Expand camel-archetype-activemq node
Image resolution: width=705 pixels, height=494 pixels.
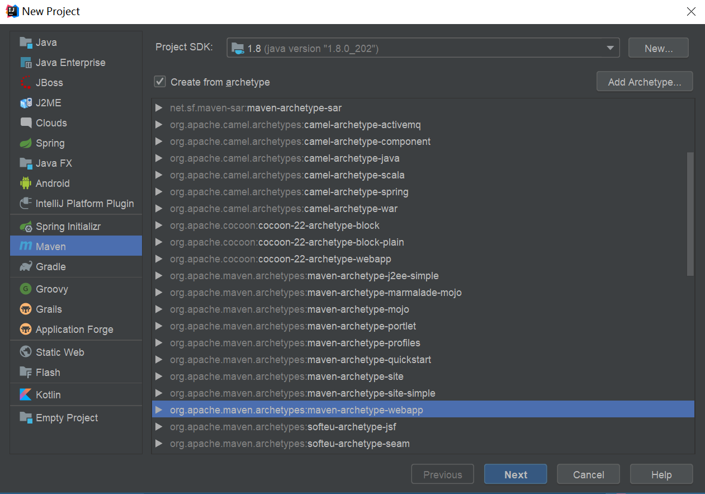click(159, 125)
